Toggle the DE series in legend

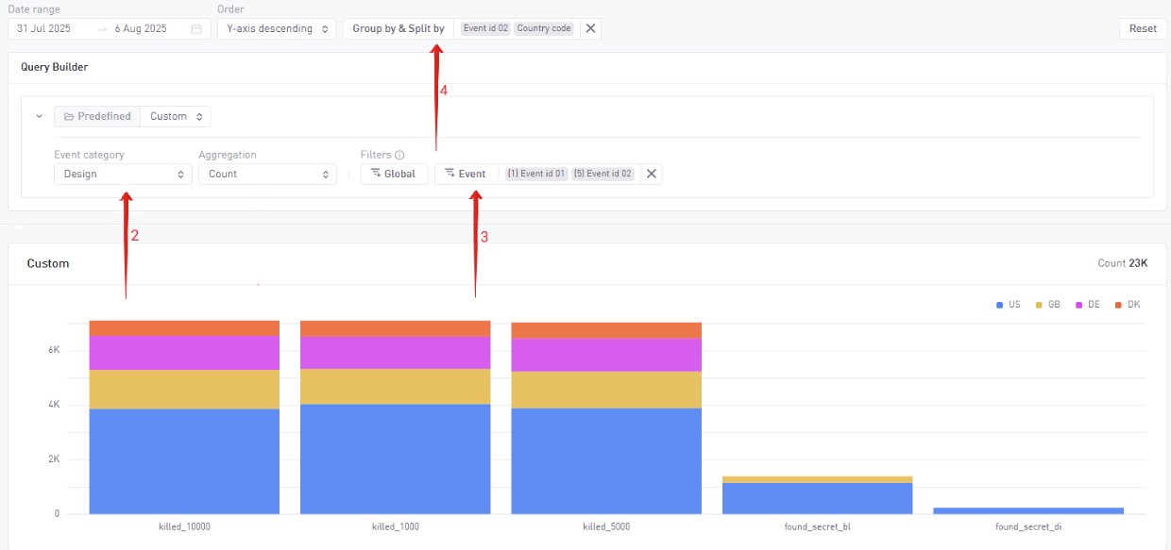1087,305
